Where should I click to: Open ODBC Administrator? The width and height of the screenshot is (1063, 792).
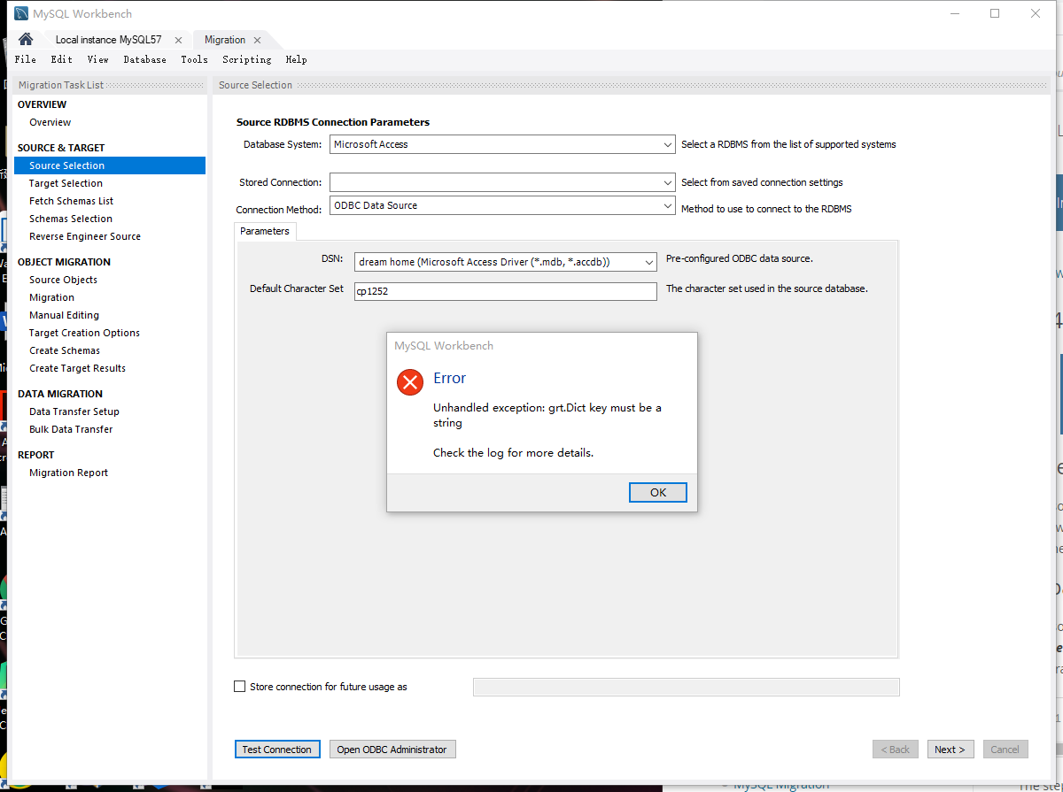tap(392, 749)
